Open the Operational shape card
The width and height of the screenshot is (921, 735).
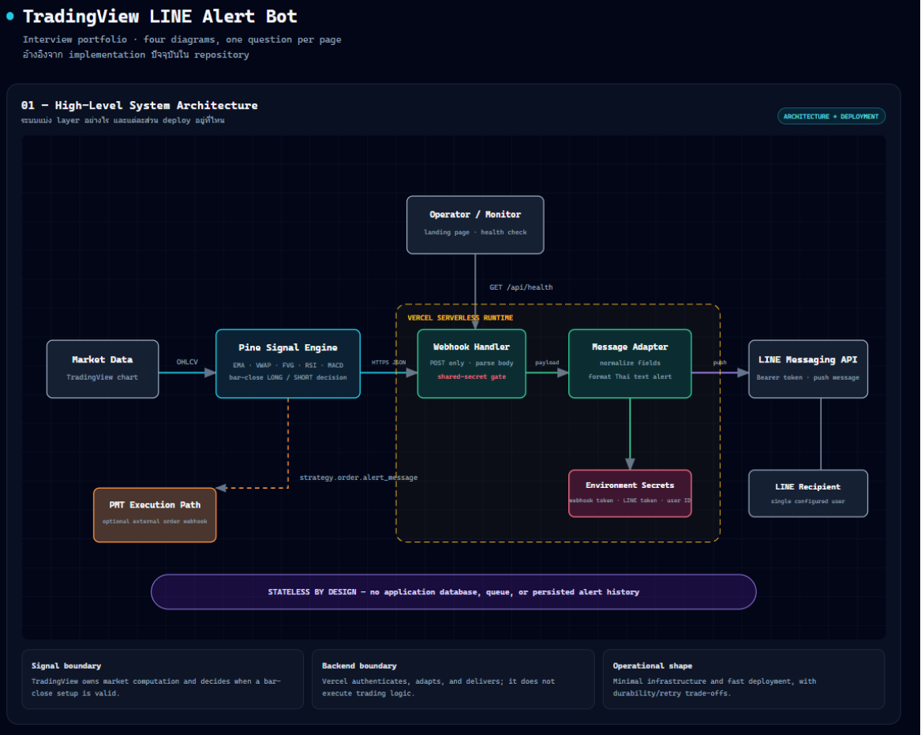coord(743,679)
